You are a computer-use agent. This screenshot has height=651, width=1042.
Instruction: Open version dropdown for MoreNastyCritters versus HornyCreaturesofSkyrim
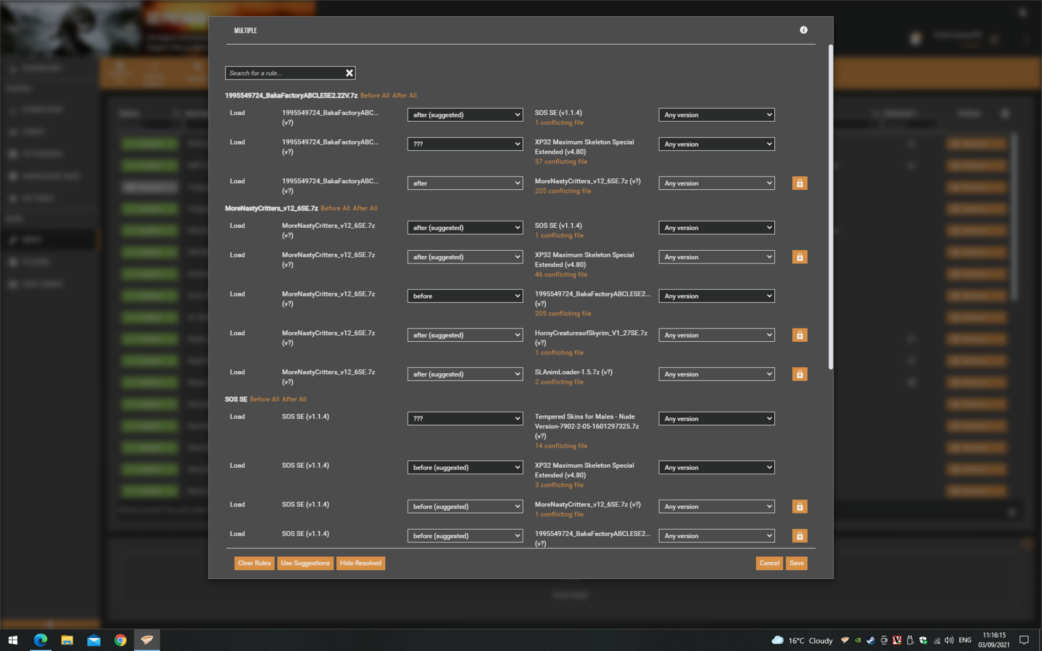pyautogui.click(x=716, y=335)
